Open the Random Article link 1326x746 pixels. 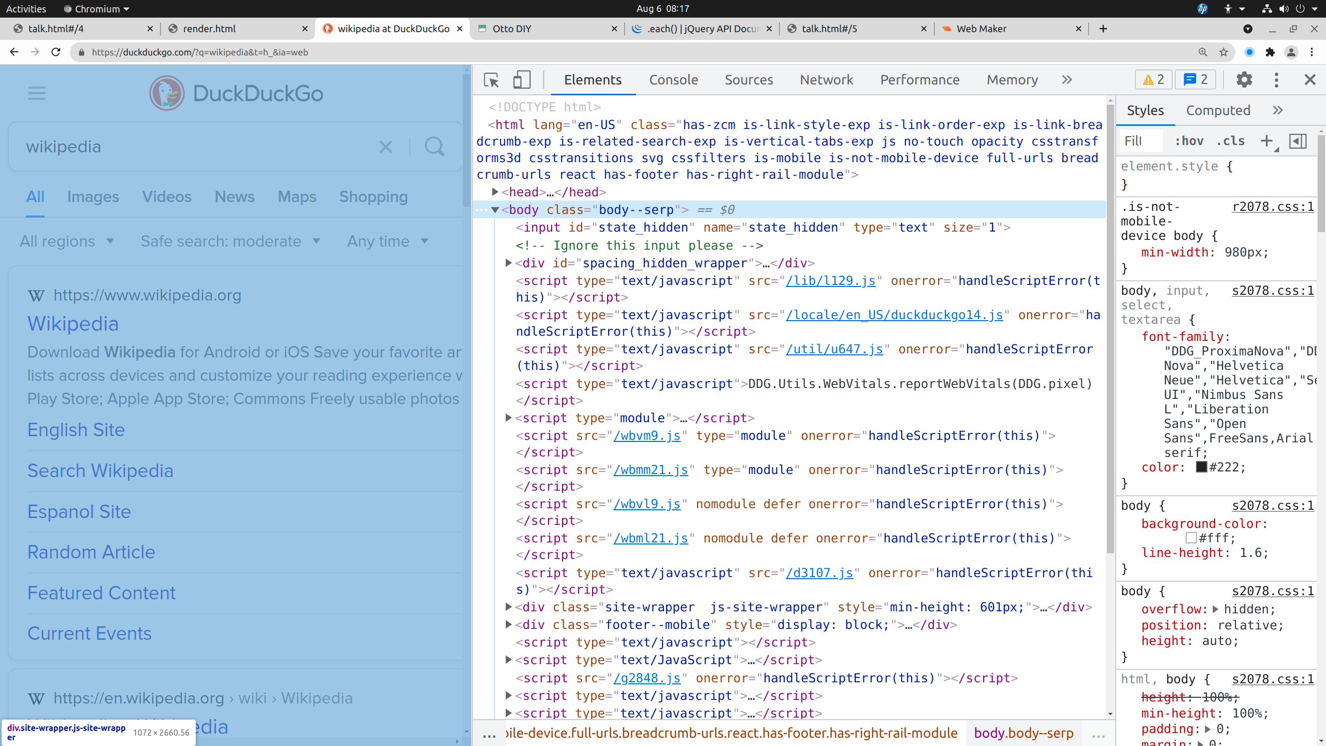[x=91, y=552]
